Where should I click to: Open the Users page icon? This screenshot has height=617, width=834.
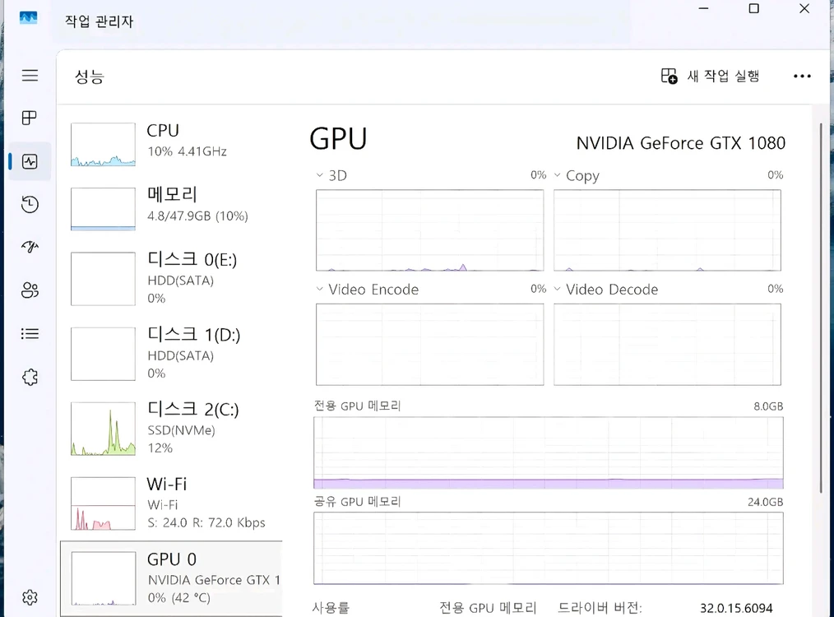30,290
